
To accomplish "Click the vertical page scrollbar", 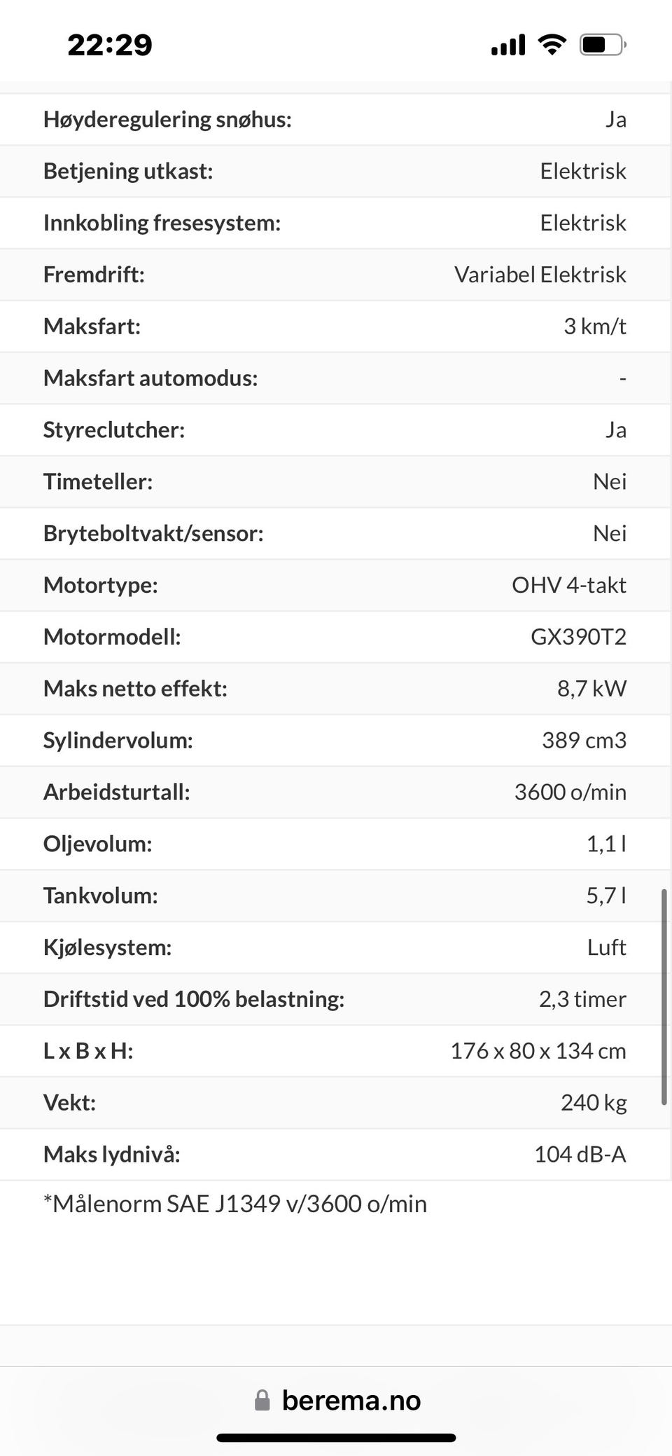I will coord(664,997).
